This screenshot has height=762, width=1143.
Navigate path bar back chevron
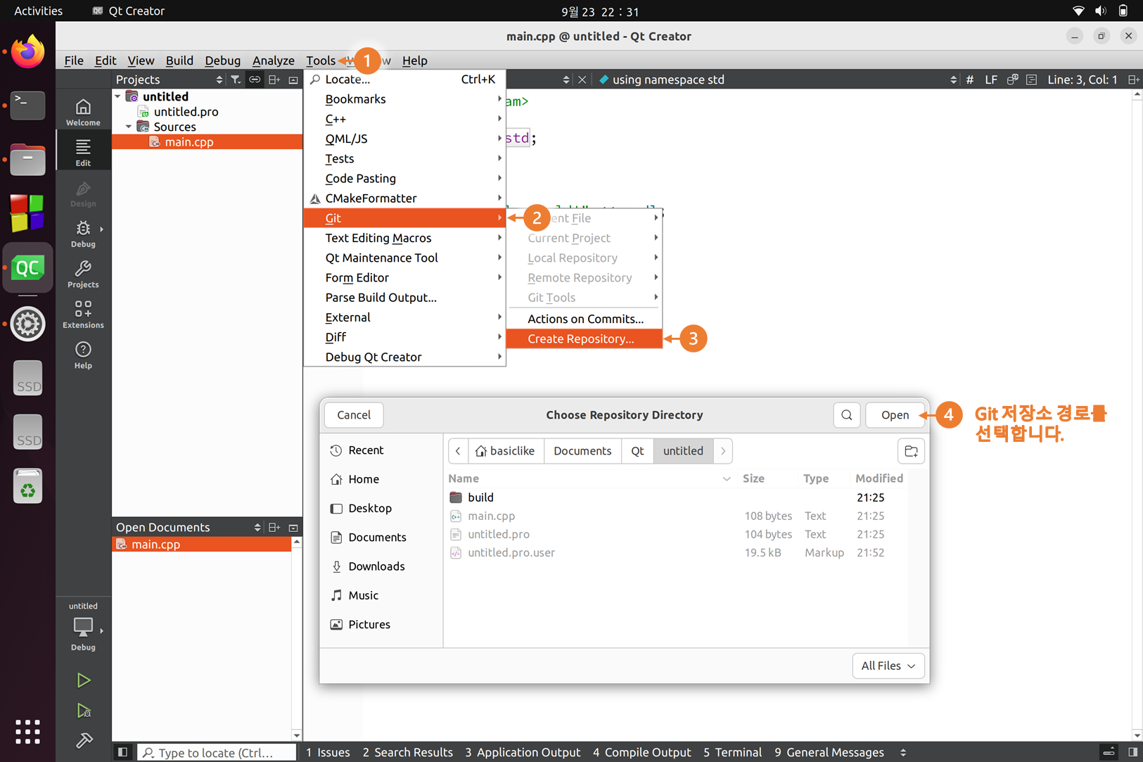(458, 451)
